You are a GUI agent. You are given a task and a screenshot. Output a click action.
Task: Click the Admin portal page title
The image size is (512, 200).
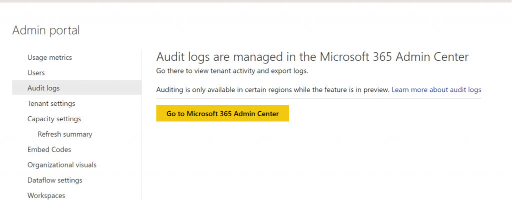[46, 30]
